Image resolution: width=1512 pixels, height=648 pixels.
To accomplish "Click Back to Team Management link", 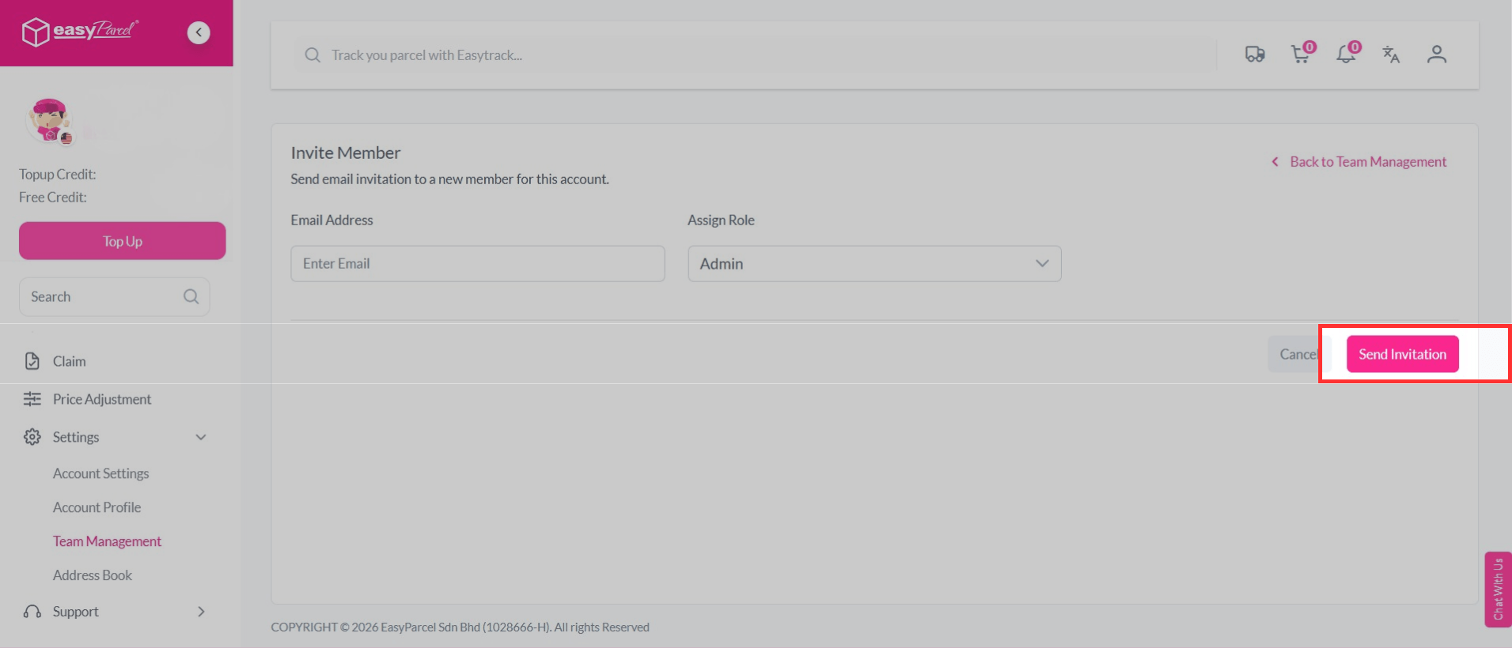I will click(1367, 162).
